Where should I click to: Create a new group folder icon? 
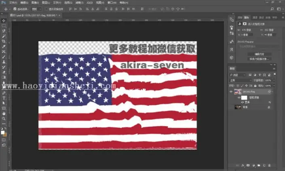pyautogui.click(x=259, y=165)
